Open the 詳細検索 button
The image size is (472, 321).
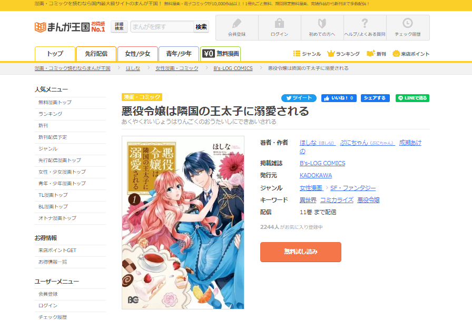click(x=119, y=26)
